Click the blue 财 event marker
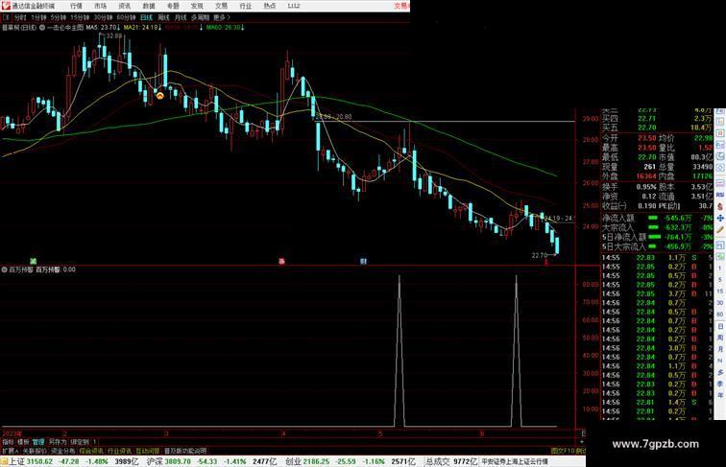 (363, 261)
